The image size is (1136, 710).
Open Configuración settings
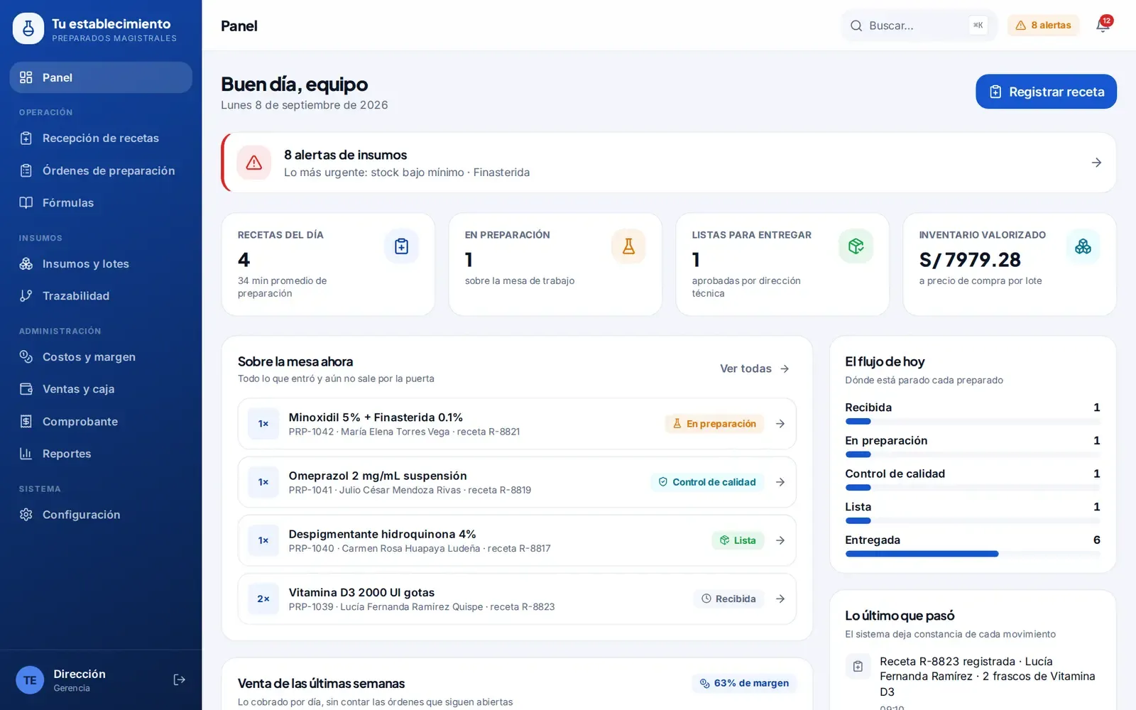(x=101, y=514)
